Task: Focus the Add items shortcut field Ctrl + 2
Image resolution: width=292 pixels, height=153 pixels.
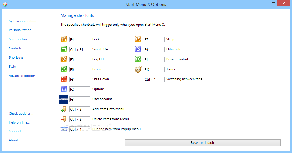Action: coord(80,109)
